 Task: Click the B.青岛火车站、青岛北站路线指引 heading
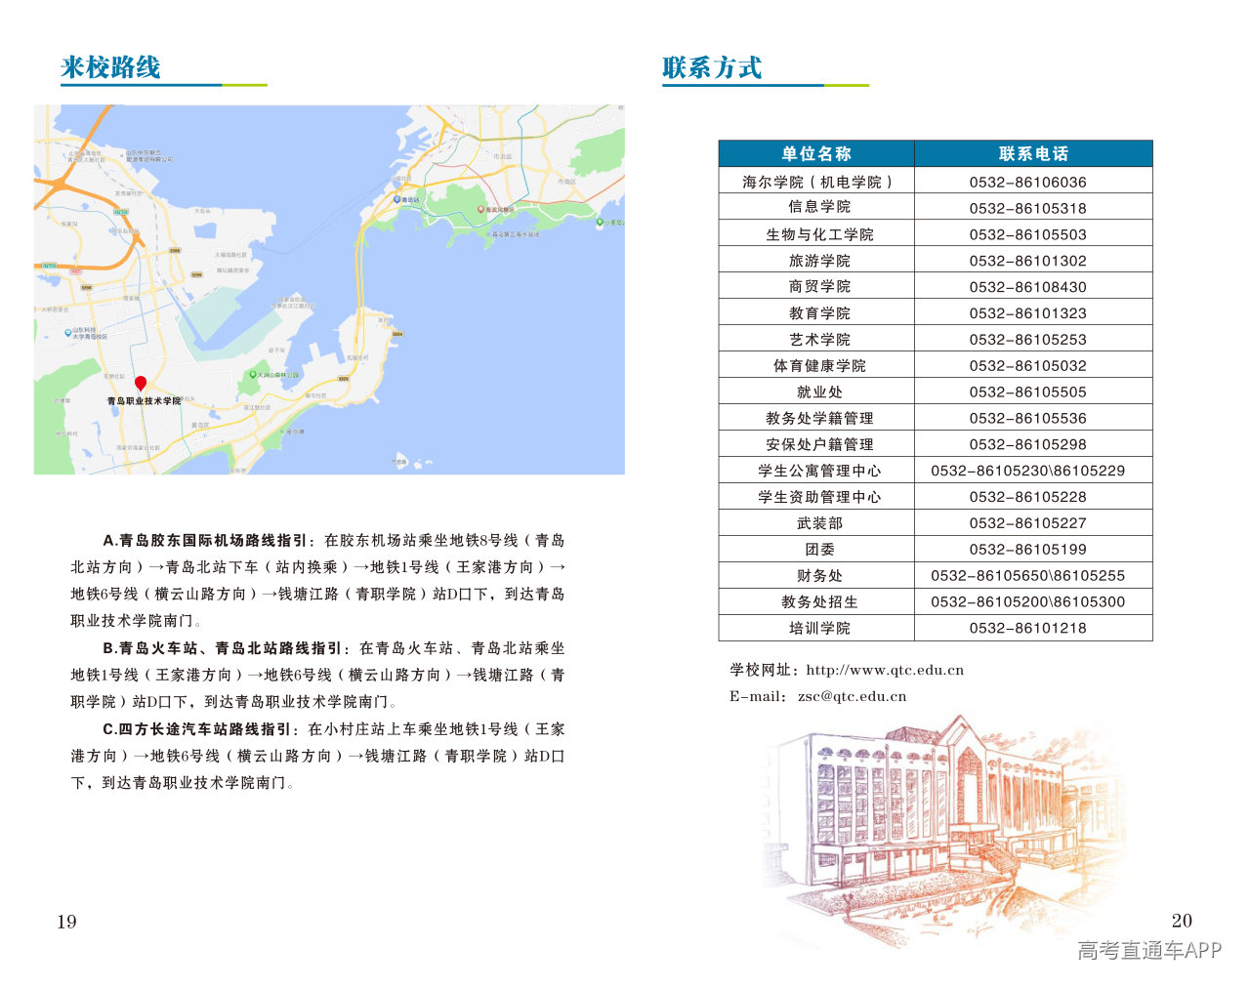click(x=223, y=647)
